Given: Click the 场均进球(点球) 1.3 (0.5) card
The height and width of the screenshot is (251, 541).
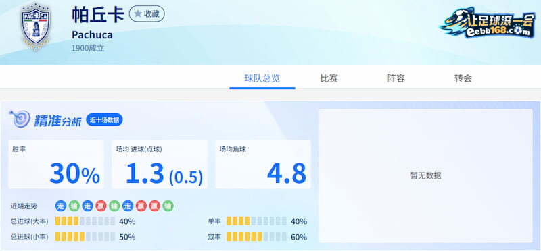Looking at the screenshot, I should [160, 164].
